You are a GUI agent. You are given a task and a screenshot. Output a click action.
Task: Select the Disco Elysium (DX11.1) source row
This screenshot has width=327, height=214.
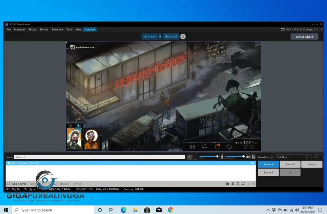point(130,163)
